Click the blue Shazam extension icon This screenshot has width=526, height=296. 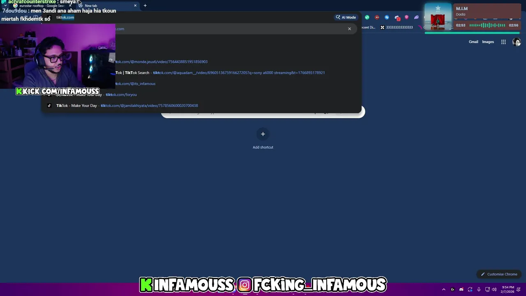pos(387,17)
